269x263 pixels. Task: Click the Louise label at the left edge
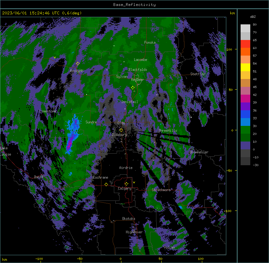(6, 154)
